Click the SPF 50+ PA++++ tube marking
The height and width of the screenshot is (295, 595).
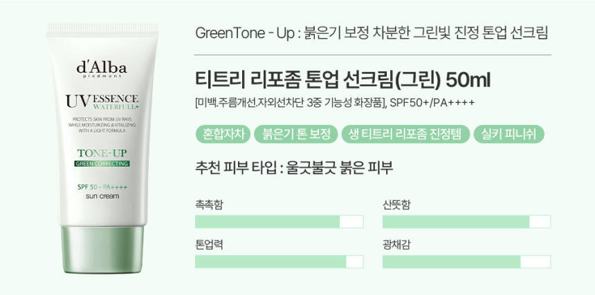pyautogui.click(x=102, y=187)
